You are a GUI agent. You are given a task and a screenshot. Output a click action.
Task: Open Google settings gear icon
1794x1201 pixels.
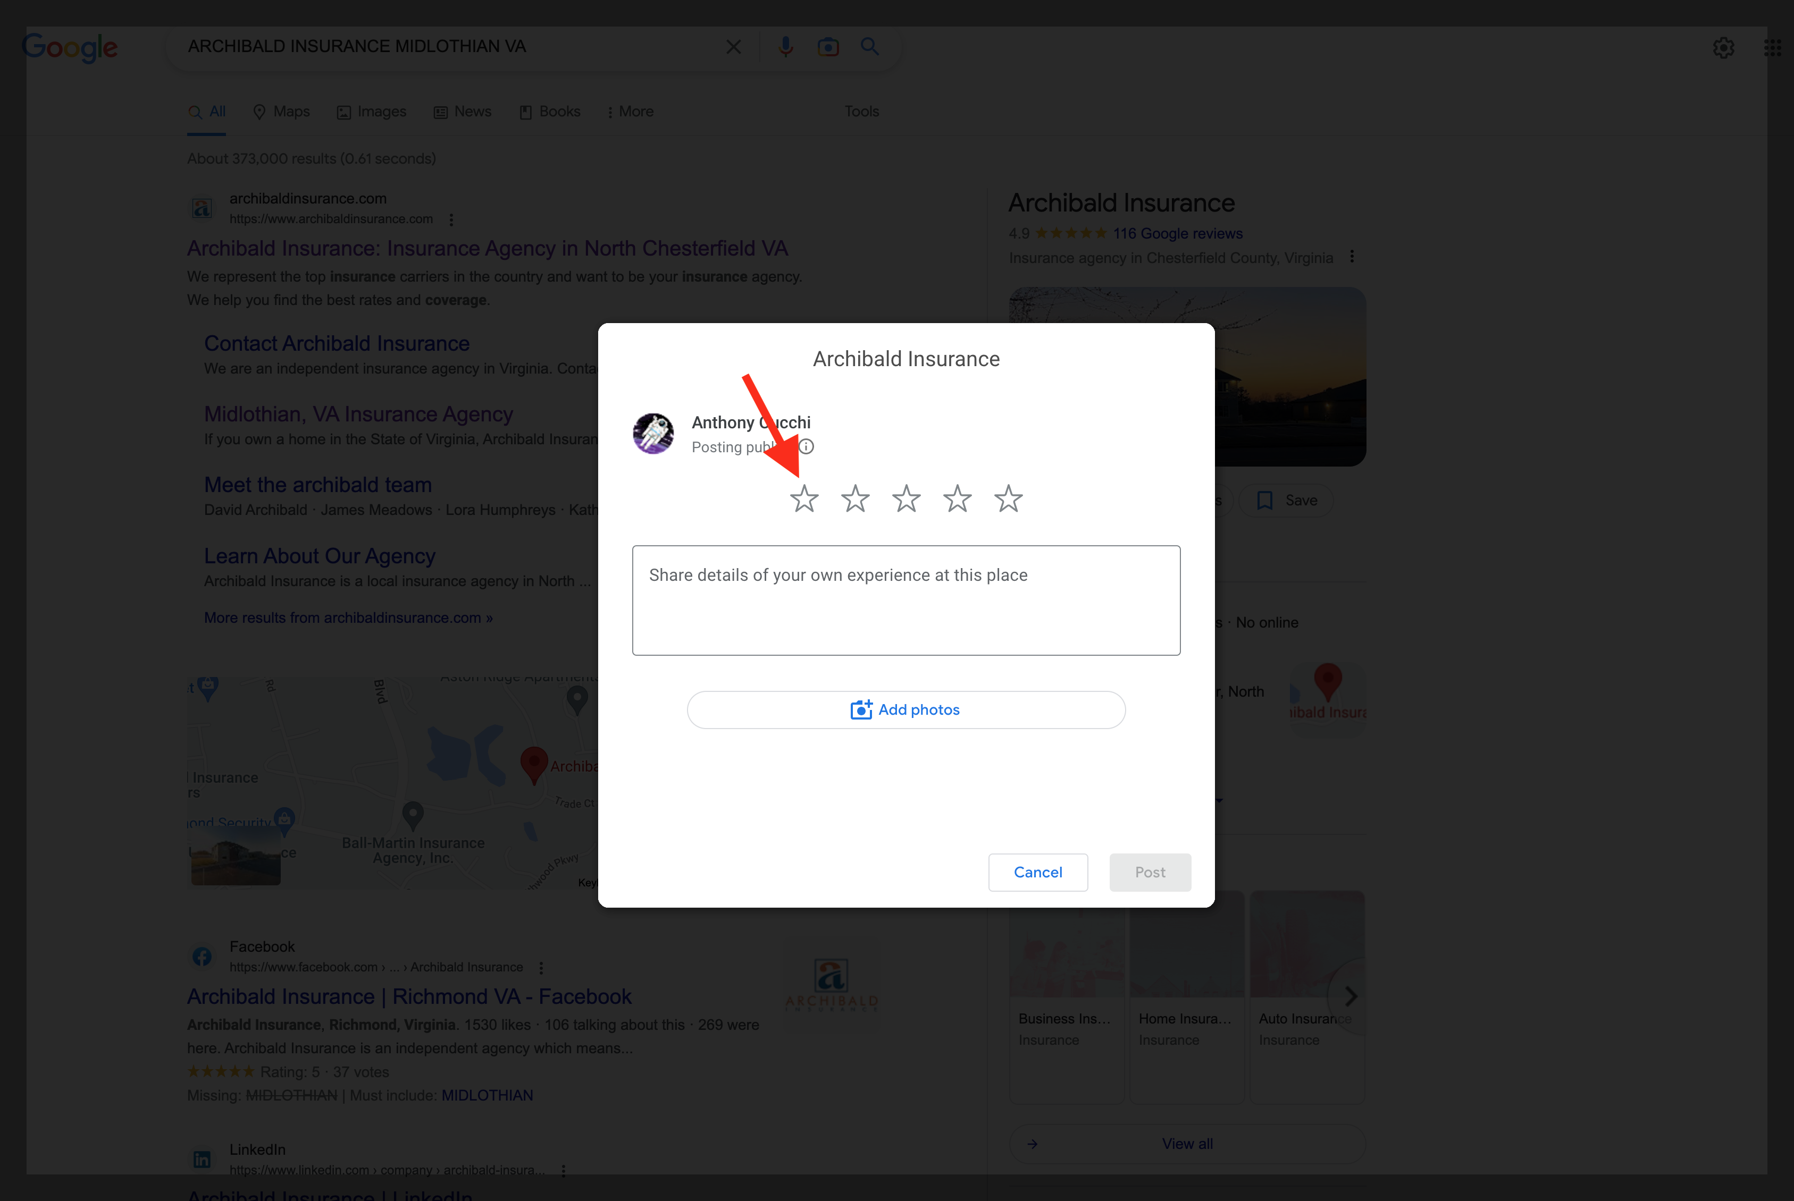point(1723,47)
